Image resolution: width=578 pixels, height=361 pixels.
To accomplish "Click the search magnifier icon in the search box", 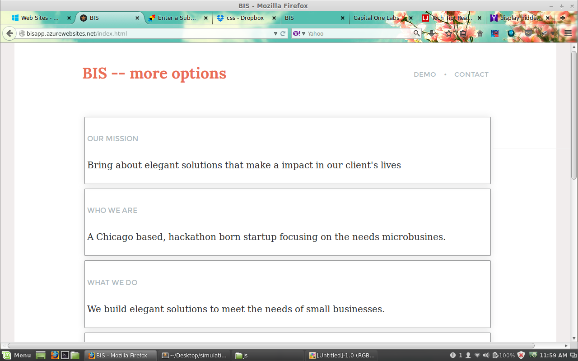I will pyautogui.click(x=416, y=33).
